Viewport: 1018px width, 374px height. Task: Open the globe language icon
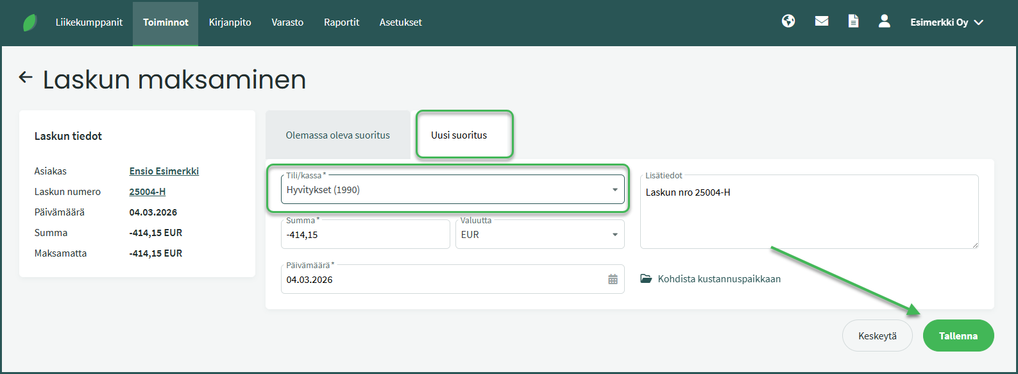tap(788, 21)
